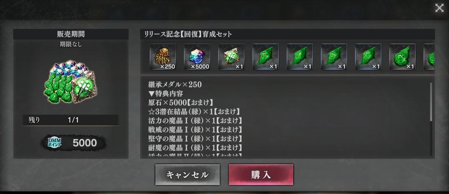Close the dialog with the X
The height and width of the screenshot is (194, 449).
[439, 8]
